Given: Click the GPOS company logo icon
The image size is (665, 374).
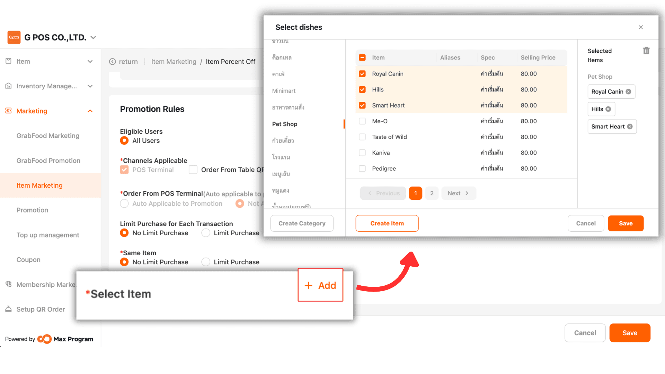Looking at the screenshot, I should pyautogui.click(x=14, y=37).
